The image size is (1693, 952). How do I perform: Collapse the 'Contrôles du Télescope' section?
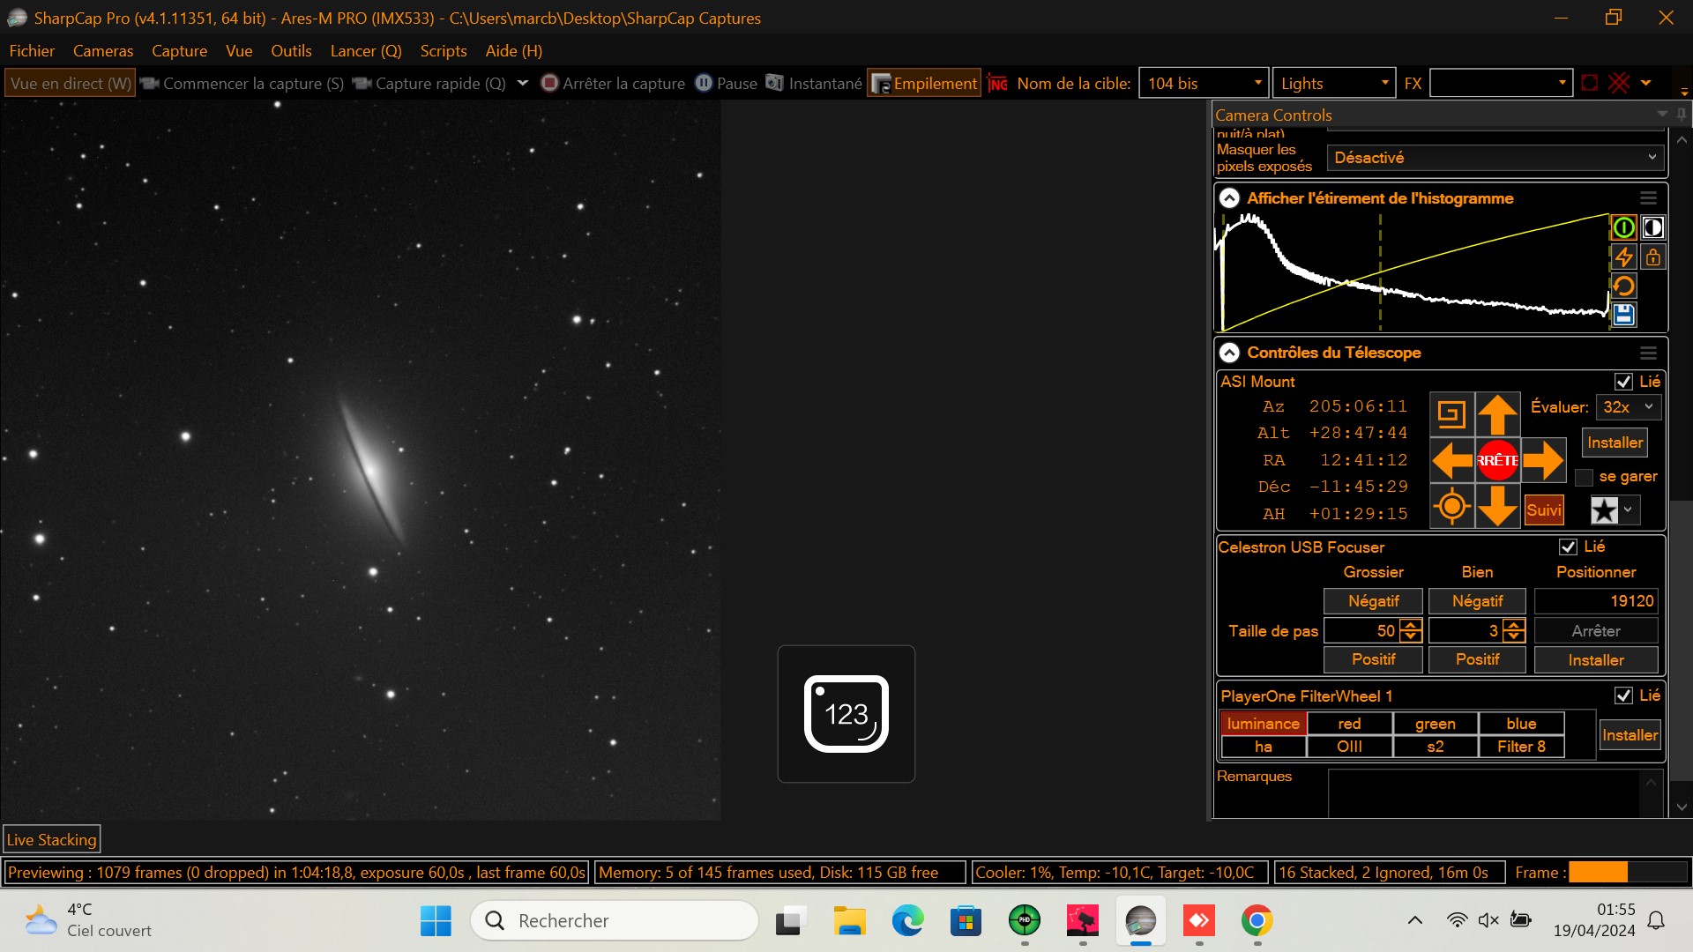1229,353
